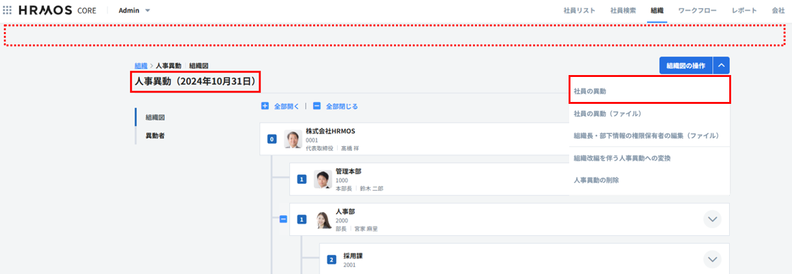Toggle the 組織図の操作 caret arrow
Image resolution: width=792 pixels, height=274 pixels.
pyautogui.click(x=722, y=65)
